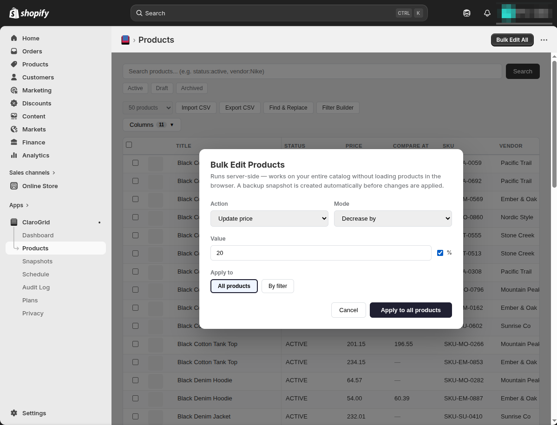The width and height of the screenshot is (557, 425).
Task: Open Settings gear in sidebar
Action: point(14,413)
